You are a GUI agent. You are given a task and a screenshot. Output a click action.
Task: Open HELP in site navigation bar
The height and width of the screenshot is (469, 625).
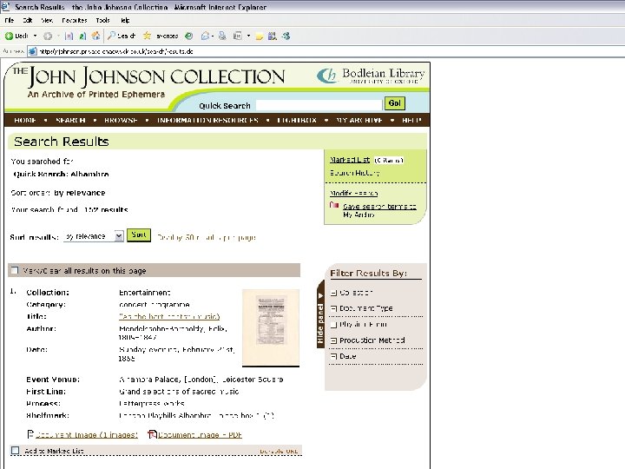click(x=411, y=120)
